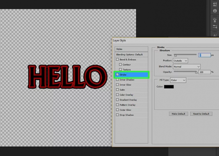Click the stroke Size pixel field

(204, 55)
